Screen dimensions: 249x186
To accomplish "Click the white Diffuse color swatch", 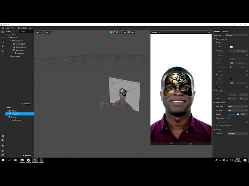I will coord(231,47).
